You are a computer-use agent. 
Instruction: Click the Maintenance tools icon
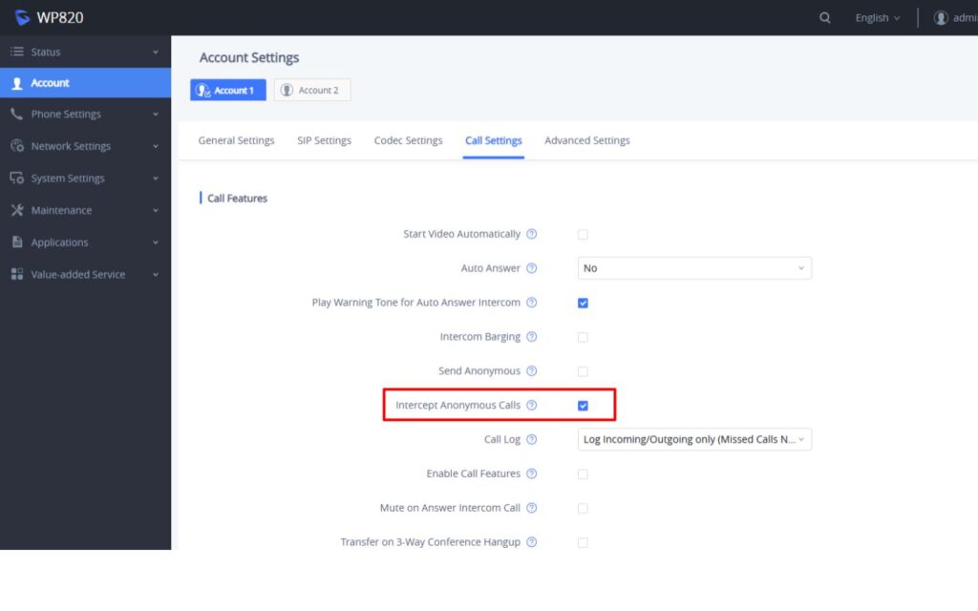pos(17,210)
